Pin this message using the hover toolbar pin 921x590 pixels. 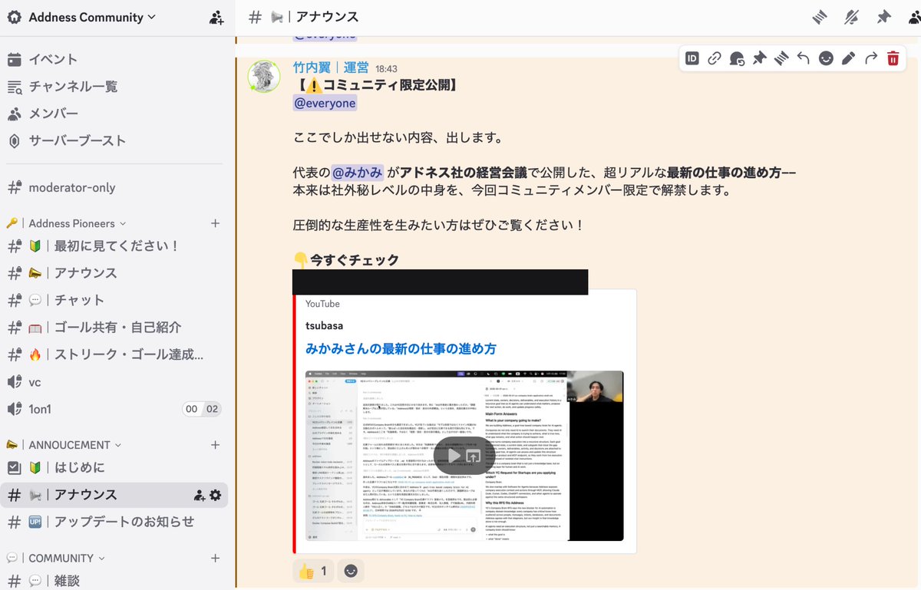click(x=759, y=58)
